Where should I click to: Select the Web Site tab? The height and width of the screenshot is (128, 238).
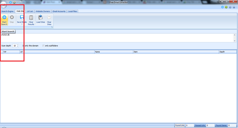[x=20, y=11]
